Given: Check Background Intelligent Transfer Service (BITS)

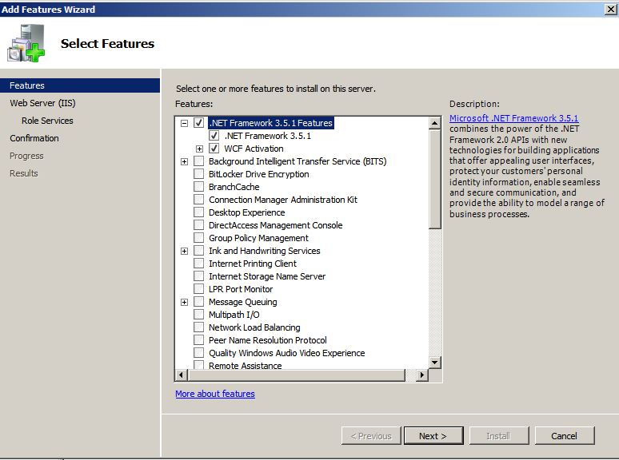Looking at the screenshot, I should pyautogui.click(x=198, y=161).
